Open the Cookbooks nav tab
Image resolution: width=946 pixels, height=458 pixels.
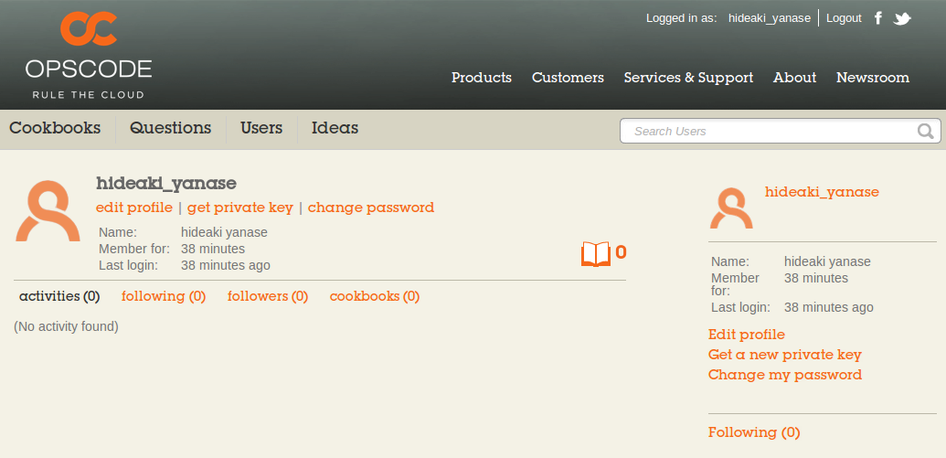coord(55,128)
